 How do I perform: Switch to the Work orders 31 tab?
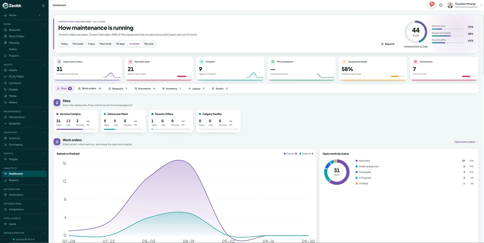90,89
